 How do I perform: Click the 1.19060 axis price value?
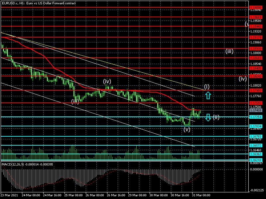pos(256,42)
